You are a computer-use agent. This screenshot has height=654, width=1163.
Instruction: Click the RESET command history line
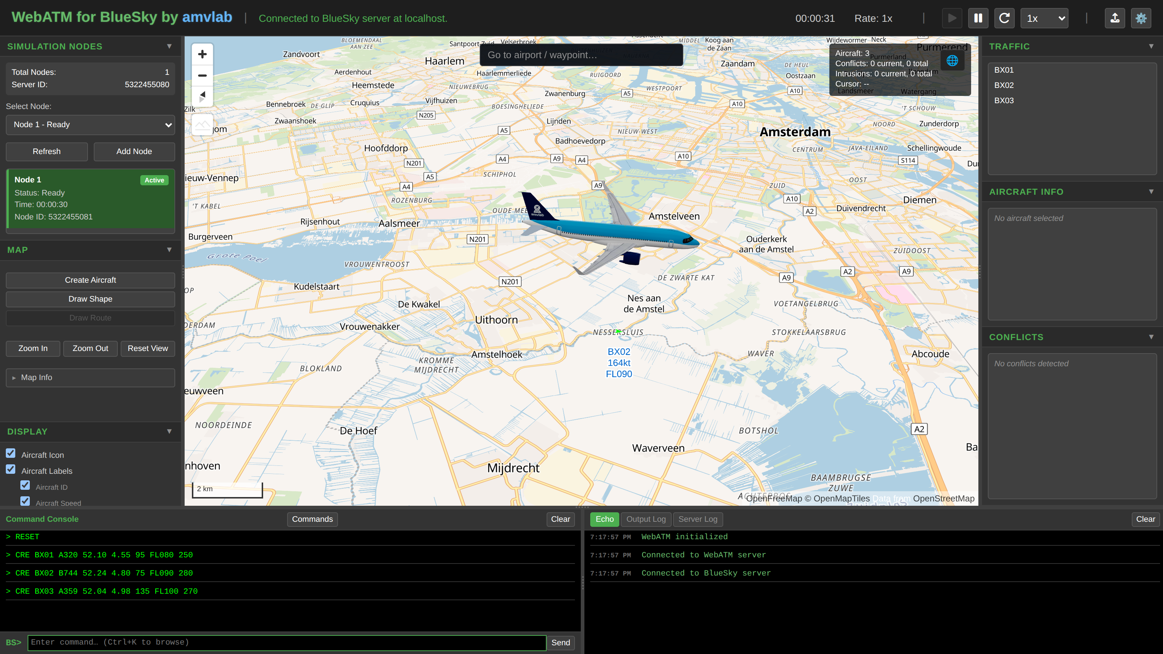tap(290, 537)
